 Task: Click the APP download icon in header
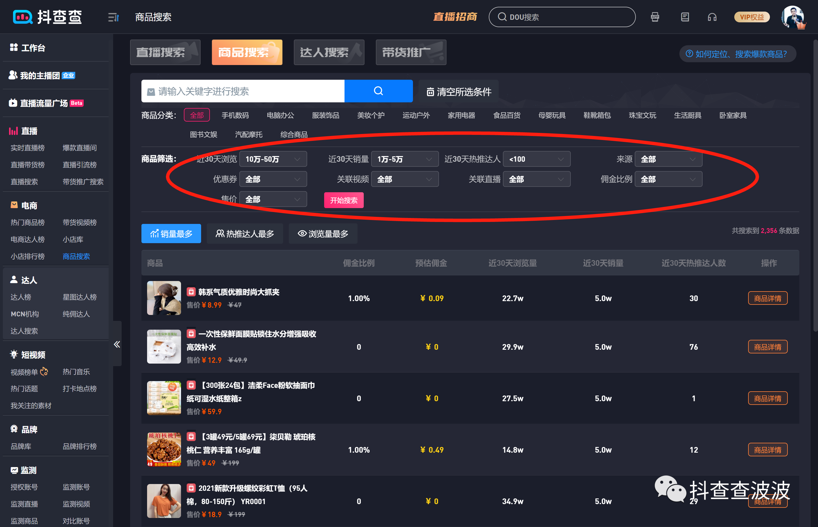tap(655, 17)
